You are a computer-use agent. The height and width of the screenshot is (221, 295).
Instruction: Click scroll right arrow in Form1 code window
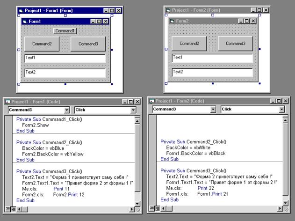coord(132,209)
